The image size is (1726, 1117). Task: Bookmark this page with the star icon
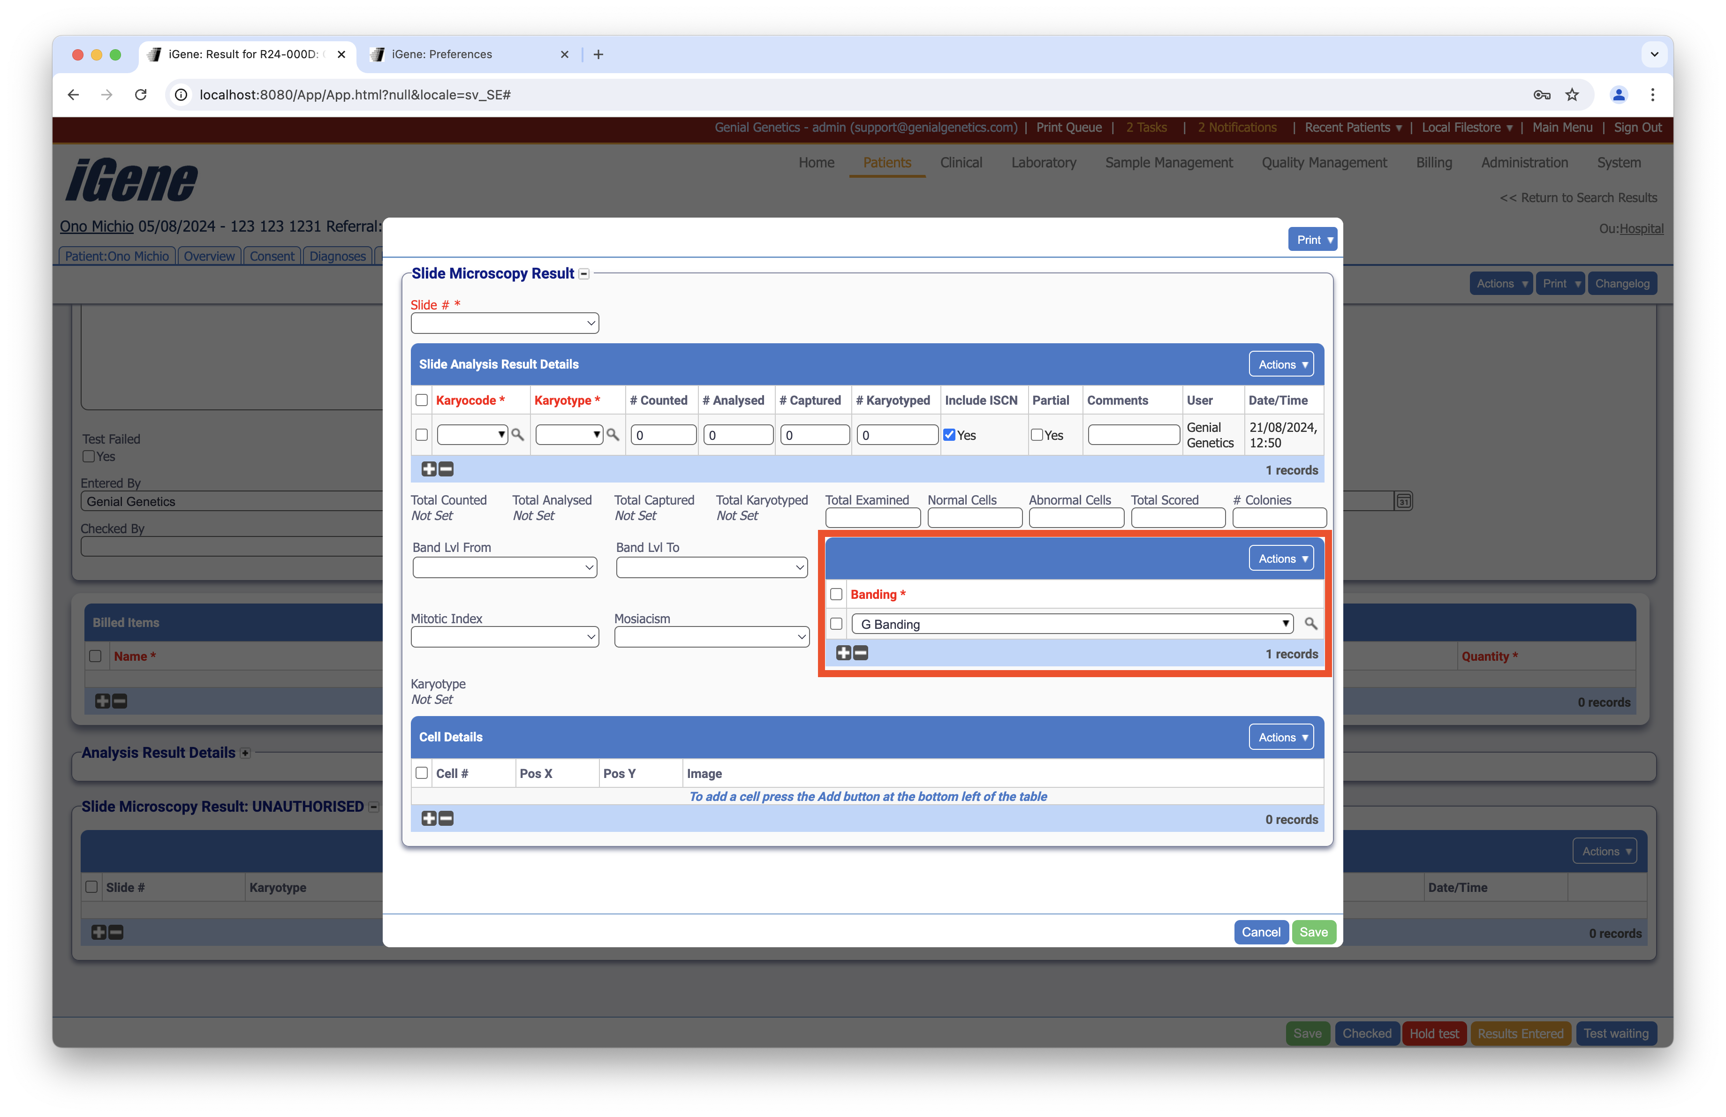(1572, 95)
